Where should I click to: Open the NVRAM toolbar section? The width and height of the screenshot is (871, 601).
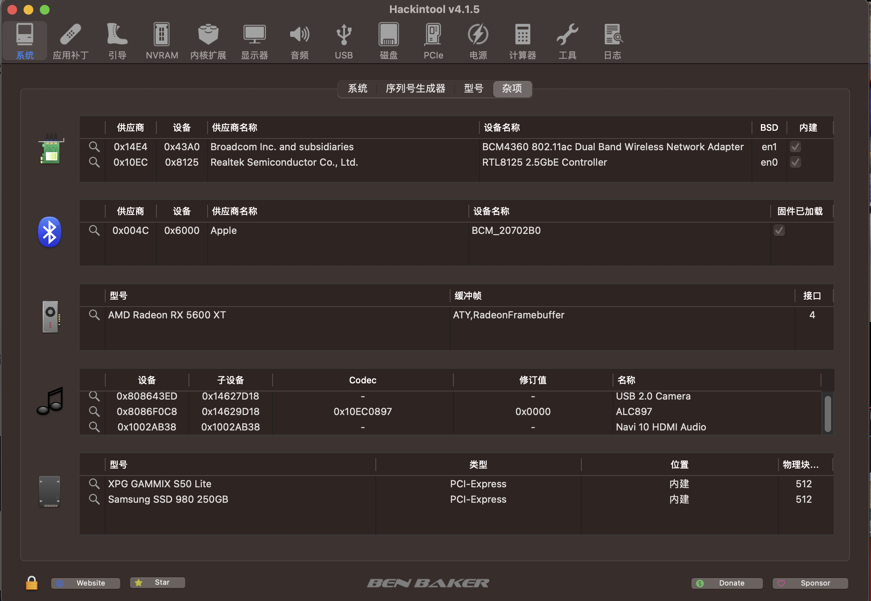162,41
